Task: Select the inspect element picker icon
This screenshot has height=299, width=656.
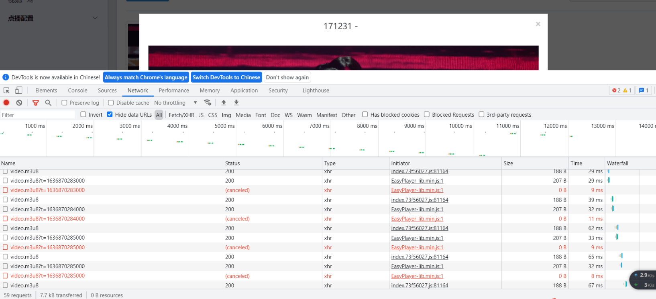Action: point(6,90)
